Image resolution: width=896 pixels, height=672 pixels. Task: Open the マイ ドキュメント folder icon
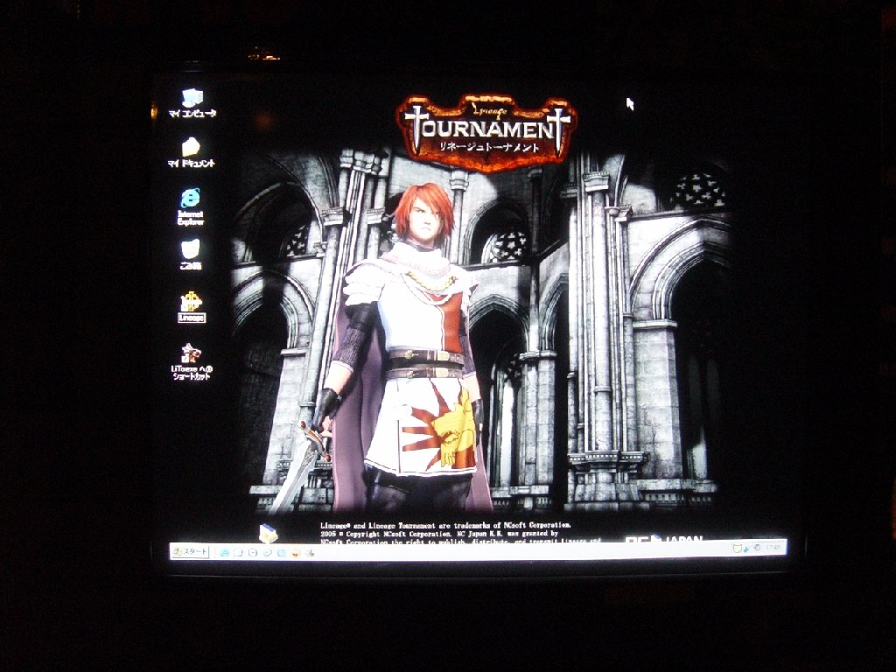(191, 147)
